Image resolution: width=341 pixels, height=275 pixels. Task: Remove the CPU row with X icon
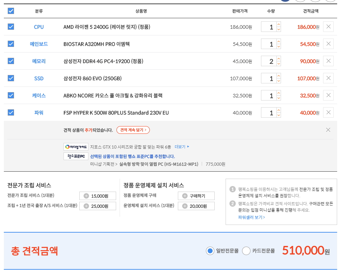328,27
